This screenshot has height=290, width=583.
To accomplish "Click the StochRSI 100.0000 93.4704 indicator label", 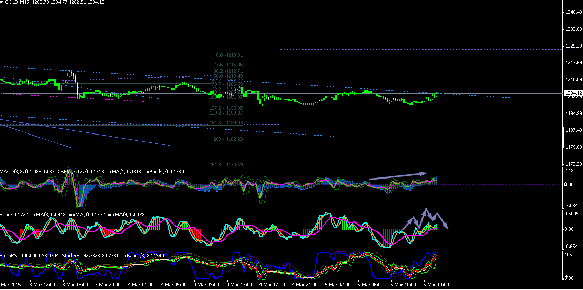I will [30, 256].
